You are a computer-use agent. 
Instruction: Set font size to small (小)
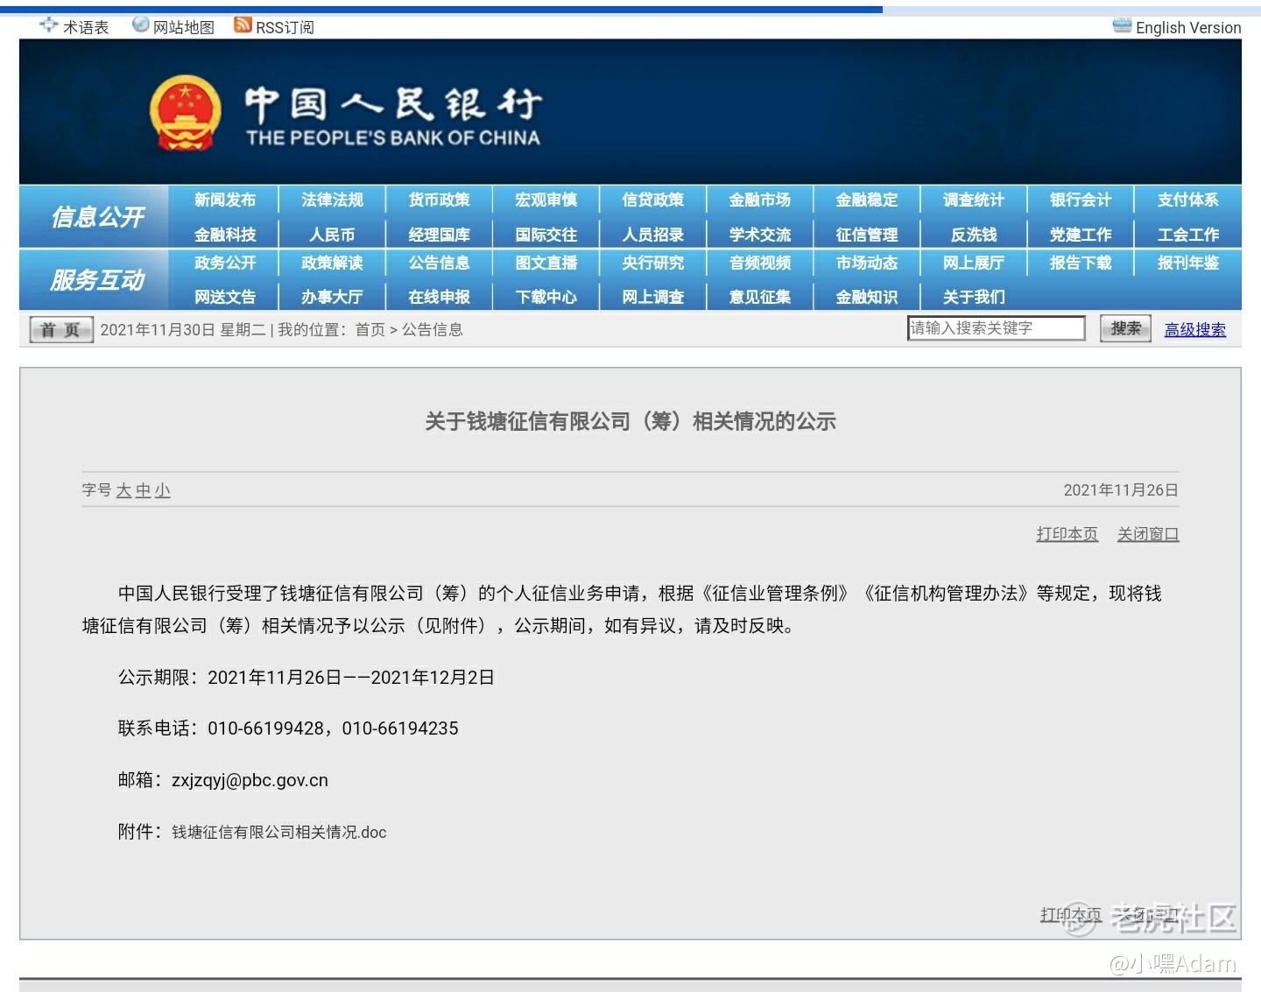click(x=163, y=490)
